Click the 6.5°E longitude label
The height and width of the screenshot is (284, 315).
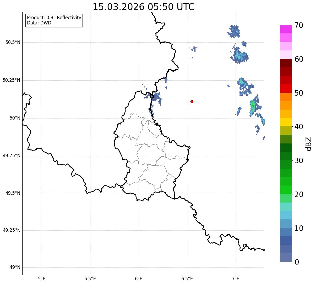(x=187, y=279)
